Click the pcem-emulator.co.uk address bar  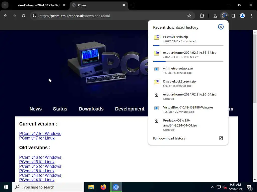pyautogui.click(x=111, y=16)
